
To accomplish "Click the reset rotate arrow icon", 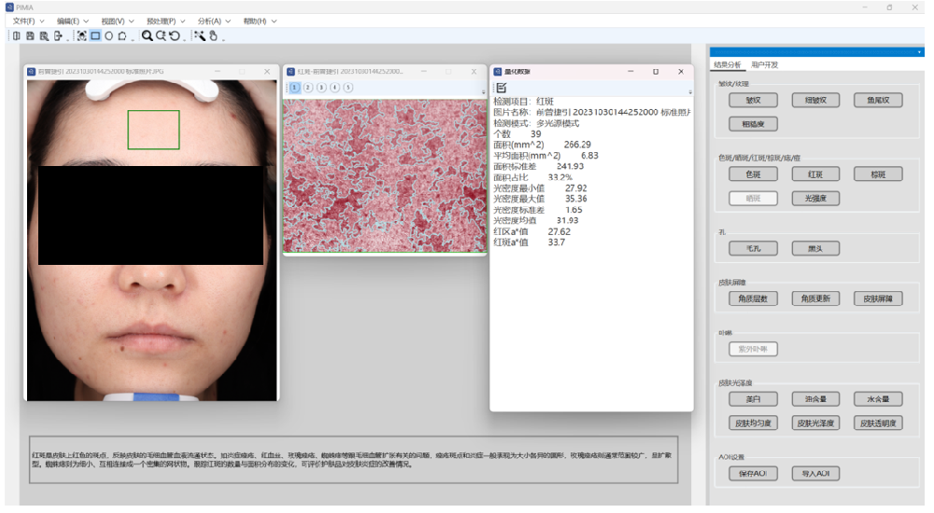I will click(175, 35).
